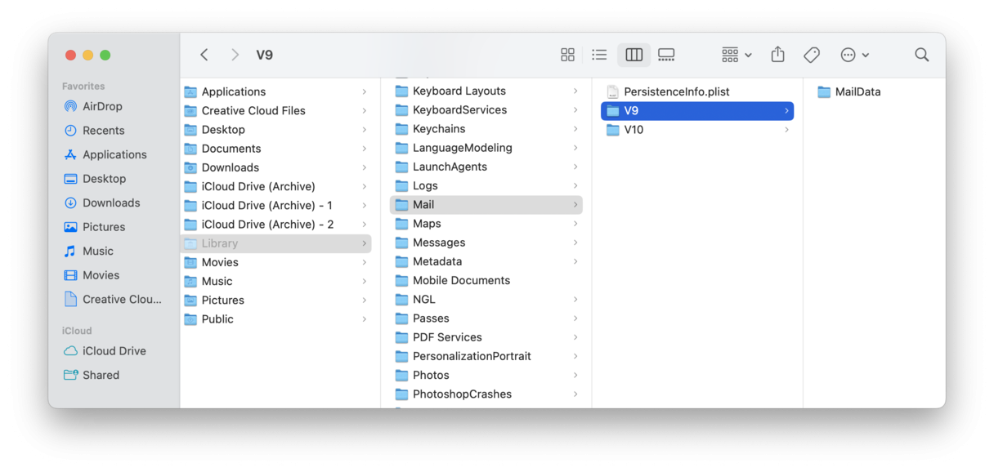Open AirDrop in the sidebar
This screenshot has height=472, width=994.
click(102, 106)
